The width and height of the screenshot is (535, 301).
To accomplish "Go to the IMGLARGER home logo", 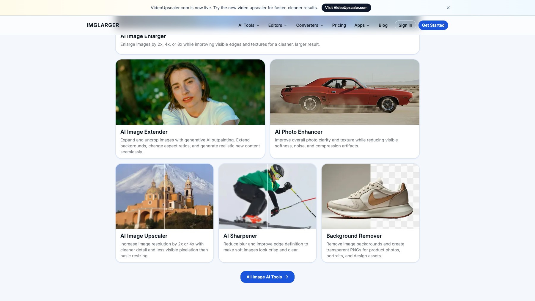I will click(103, 25).
